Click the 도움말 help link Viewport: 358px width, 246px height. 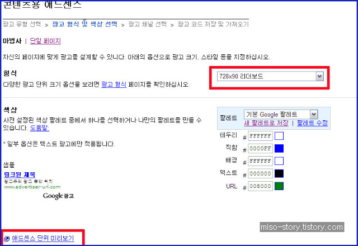click(40, 128)
